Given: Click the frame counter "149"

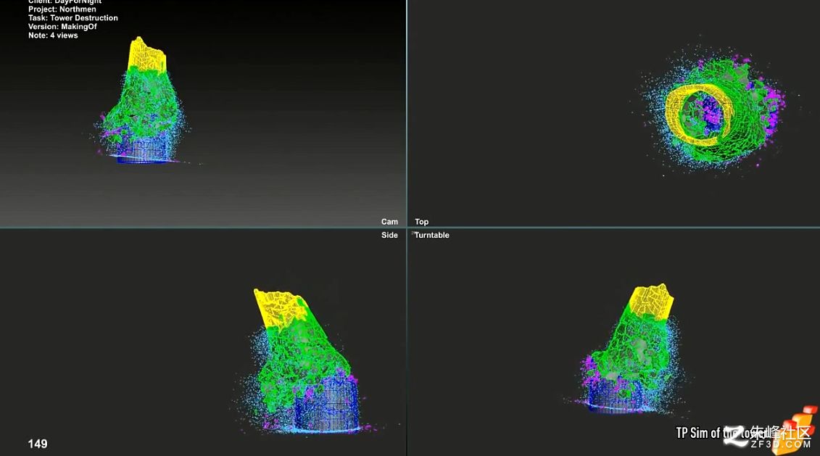Looking at the screenshot, I should click(x=38, y=444).
